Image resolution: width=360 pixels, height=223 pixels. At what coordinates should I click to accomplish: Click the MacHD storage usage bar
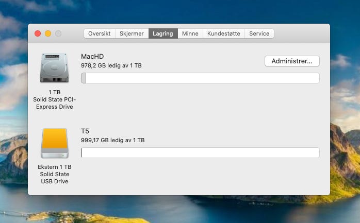(200, 78)
